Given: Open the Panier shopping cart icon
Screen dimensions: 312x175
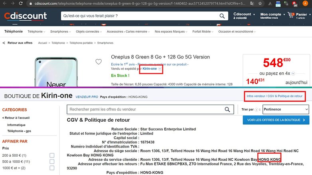Looking at the screenshot, I should [291, 15].
